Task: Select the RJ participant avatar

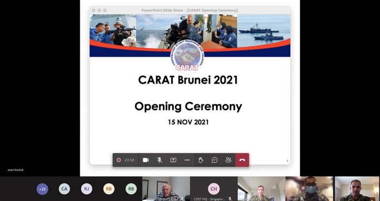Action: pyautogui.click(x=86, y=189)
